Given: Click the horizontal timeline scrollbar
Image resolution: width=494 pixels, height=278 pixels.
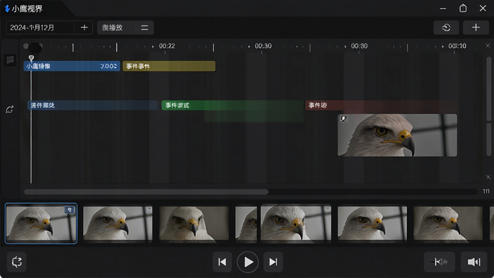Looking at the screenshot, I should pos(146,192).
